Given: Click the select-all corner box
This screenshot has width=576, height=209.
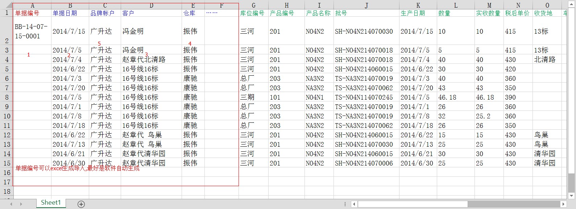Looking at the screenshot, I should coord(7,5).
